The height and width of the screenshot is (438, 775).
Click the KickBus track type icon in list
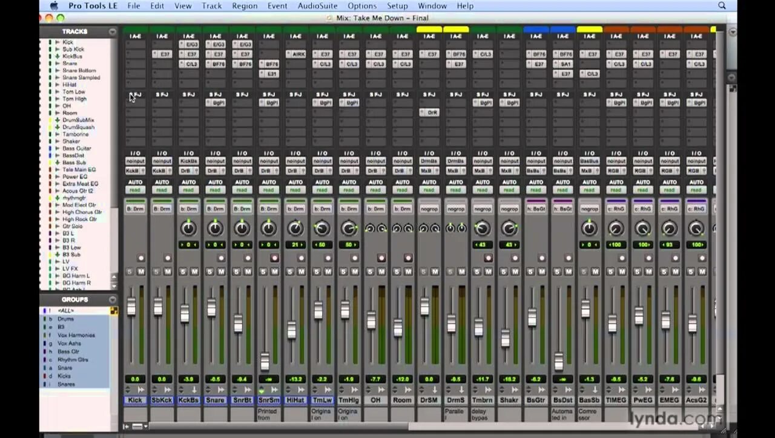pyautogui.click(x=58, y=56)
